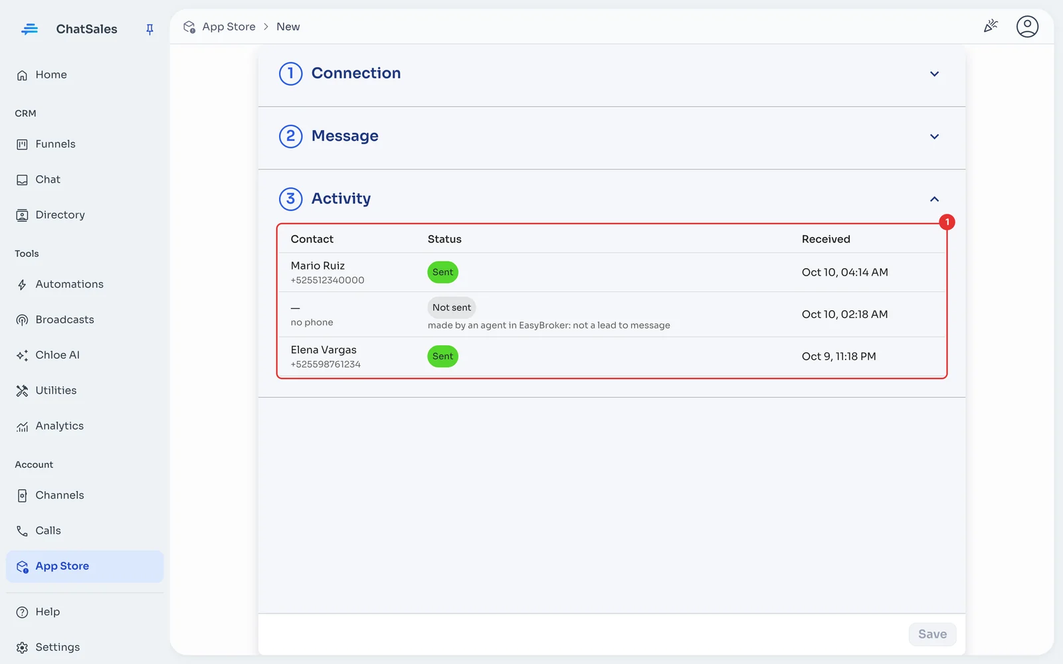
Task: Click App Store breadcrumb link
Action: (x=229, y=27)
